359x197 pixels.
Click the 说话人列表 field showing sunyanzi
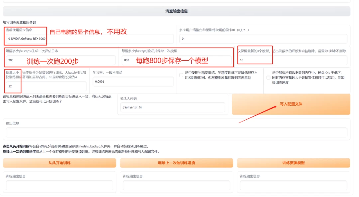pos(173,107)
